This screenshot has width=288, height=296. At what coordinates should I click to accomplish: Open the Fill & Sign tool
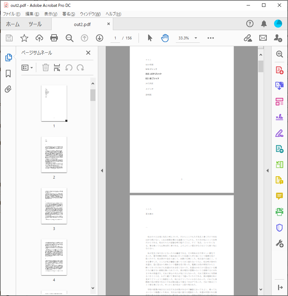pyautogui.click(x=279, y=133)
